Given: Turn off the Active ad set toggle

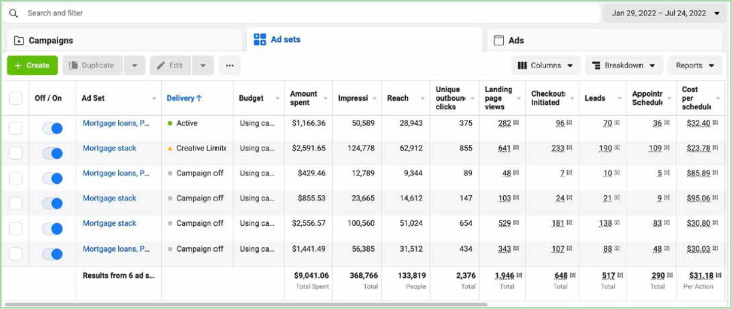Looking at the screenshot, I should [52, 129].
